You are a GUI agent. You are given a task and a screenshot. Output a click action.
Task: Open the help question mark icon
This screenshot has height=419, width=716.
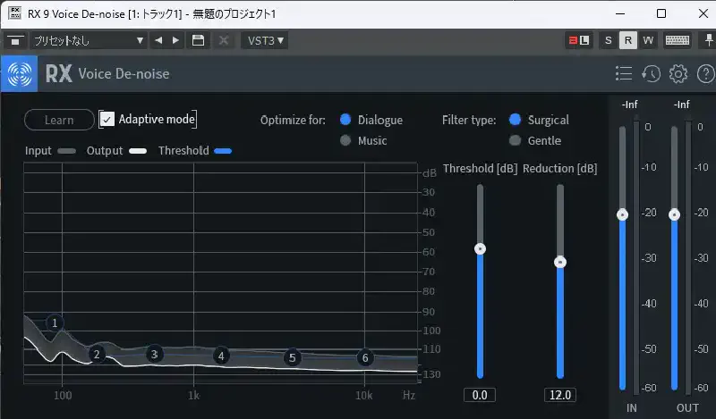[705, 73]
